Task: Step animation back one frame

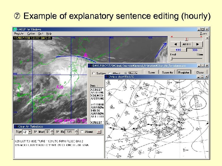Action: 175,44
